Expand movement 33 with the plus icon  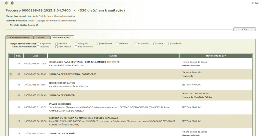point(11,74)
